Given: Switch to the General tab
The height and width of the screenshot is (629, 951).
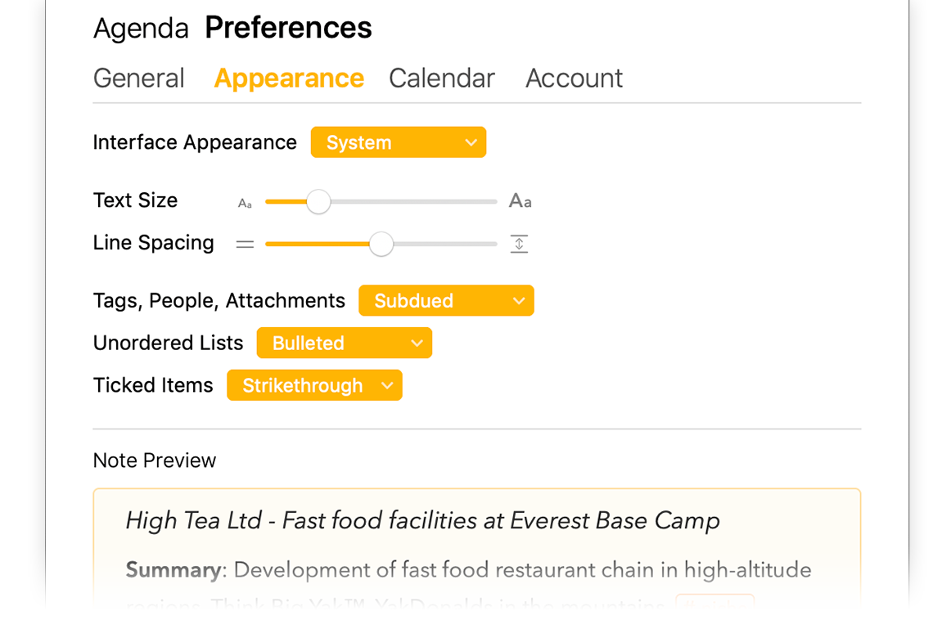Looking at the screenshot, I should [x=139, y=79].
